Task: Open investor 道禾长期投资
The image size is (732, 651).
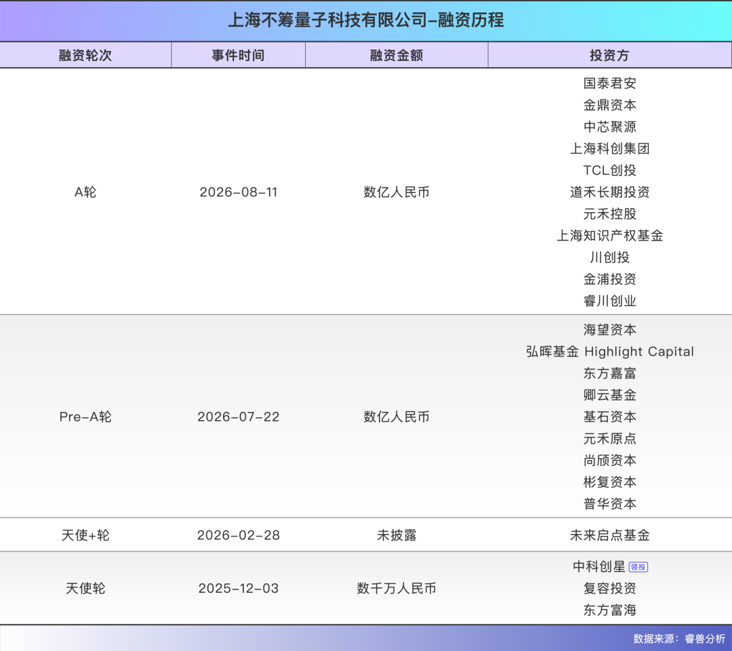Action: 610,192
